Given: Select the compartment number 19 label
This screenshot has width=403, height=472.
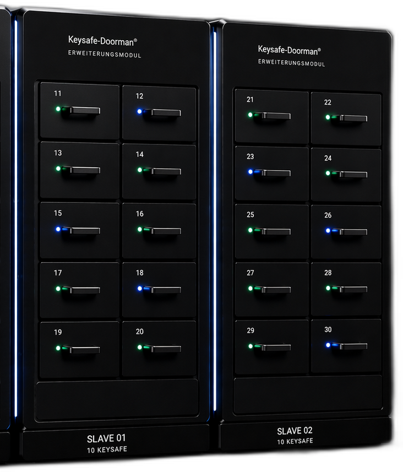Looking at the screenshot, I should 58,332.
